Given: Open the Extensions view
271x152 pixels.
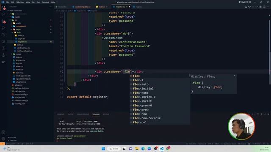Looking at the screenshot, I should [x=3, y=35].
